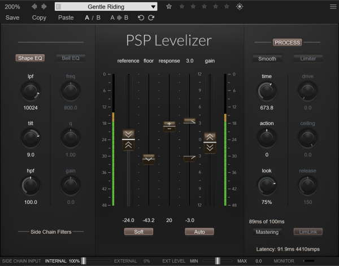Click the time knob

[x=267, y=91]
